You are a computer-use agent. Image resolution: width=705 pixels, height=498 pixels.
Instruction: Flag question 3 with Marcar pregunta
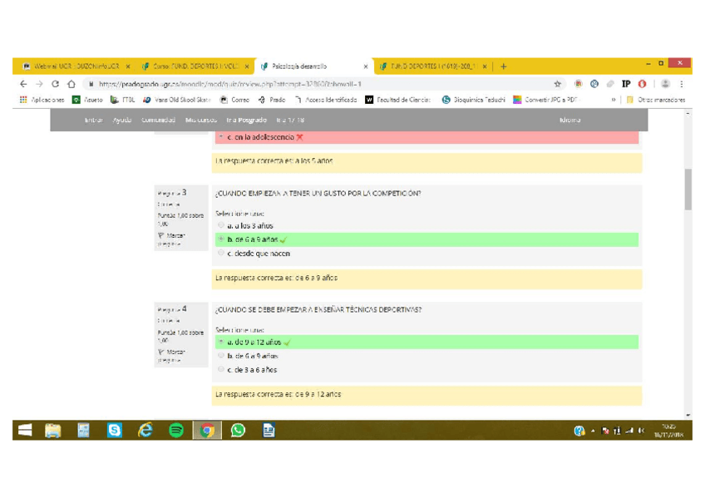click(170, 239)
